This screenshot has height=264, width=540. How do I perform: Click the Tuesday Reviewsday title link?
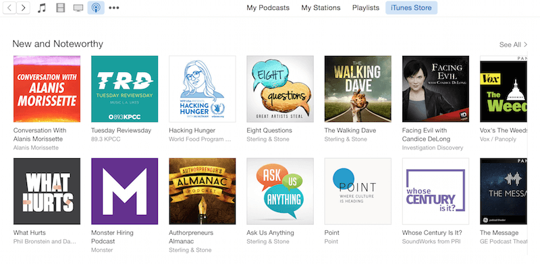coord(122,131)
